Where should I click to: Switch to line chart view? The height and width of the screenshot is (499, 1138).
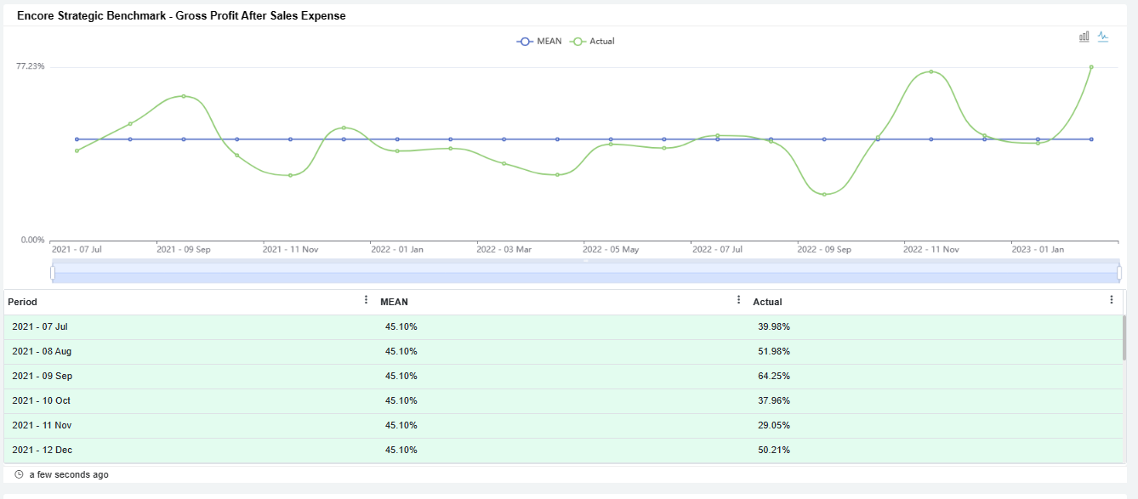tap(1103, 37)
